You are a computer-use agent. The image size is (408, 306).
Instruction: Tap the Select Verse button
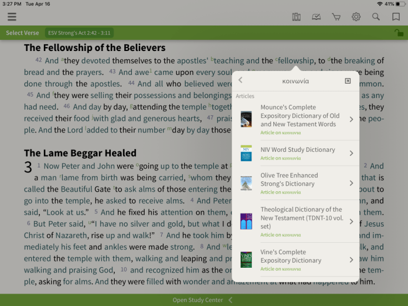pos(22,33)
